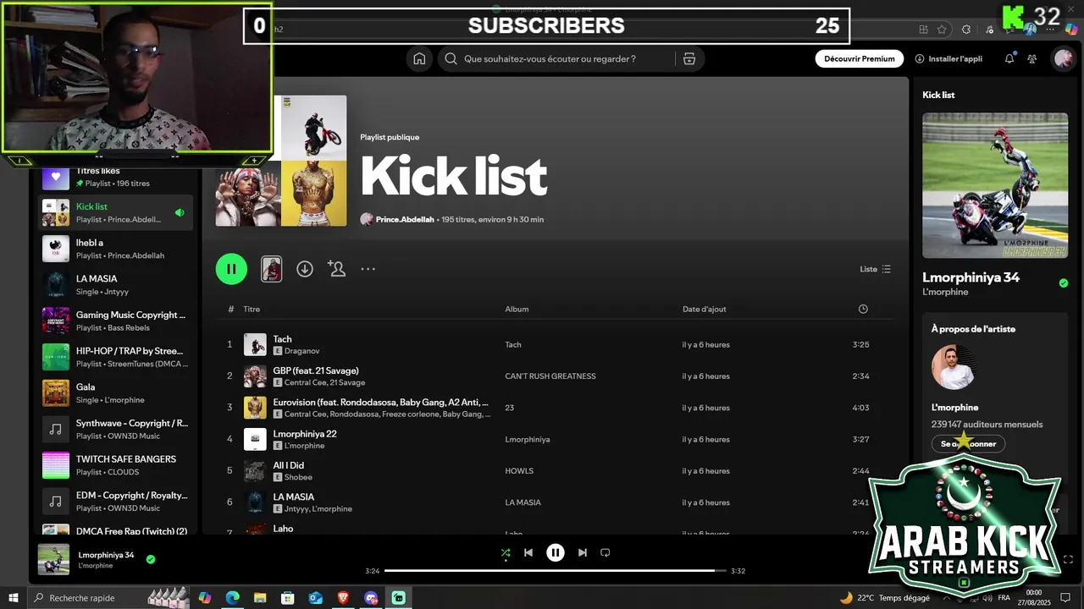Screen dimensions: 1084x609
Task: Open the Lmorphiniya 34 title in Now Playing panel
Action: pos(971,277)
